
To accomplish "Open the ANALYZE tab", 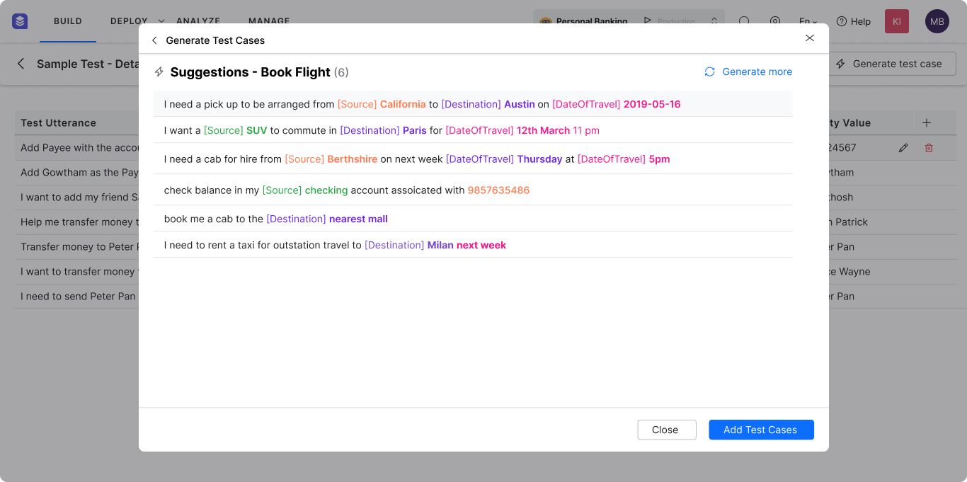I will pos(198,21).
